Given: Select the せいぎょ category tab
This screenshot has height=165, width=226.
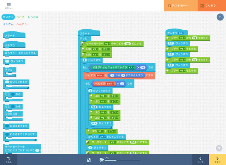Looking at the screenshot, I should pos(8,17).
